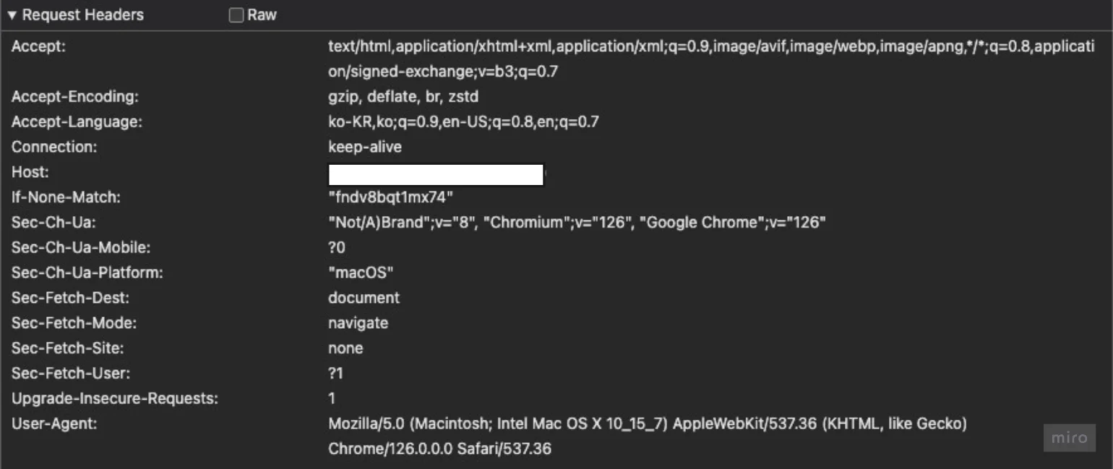Click the redacted Host value
1113x469 pixels.
[x=435, y=174]
